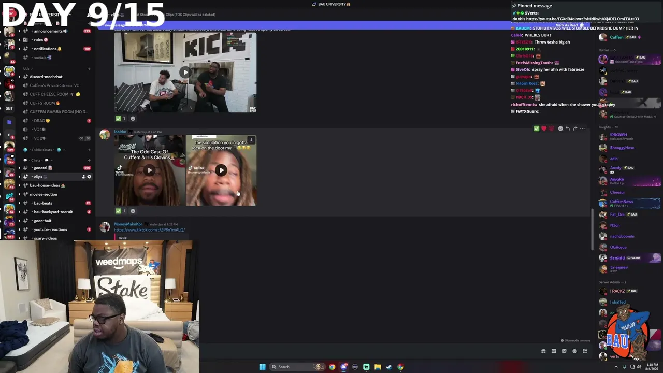The height and width of the screenshot is (373, 663).
Task: Add a channel to Chats category
Action: [89, 160]
